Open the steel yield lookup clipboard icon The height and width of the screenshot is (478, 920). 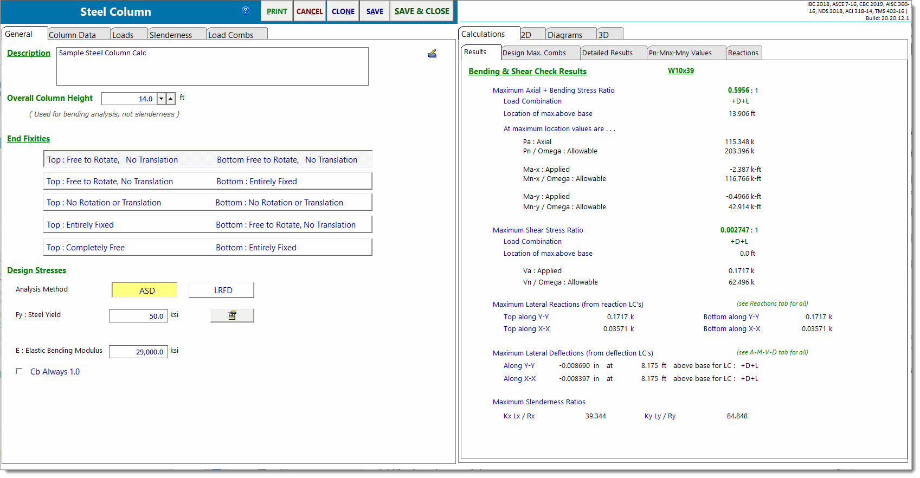pyautogui.click(x=232, y=315)
